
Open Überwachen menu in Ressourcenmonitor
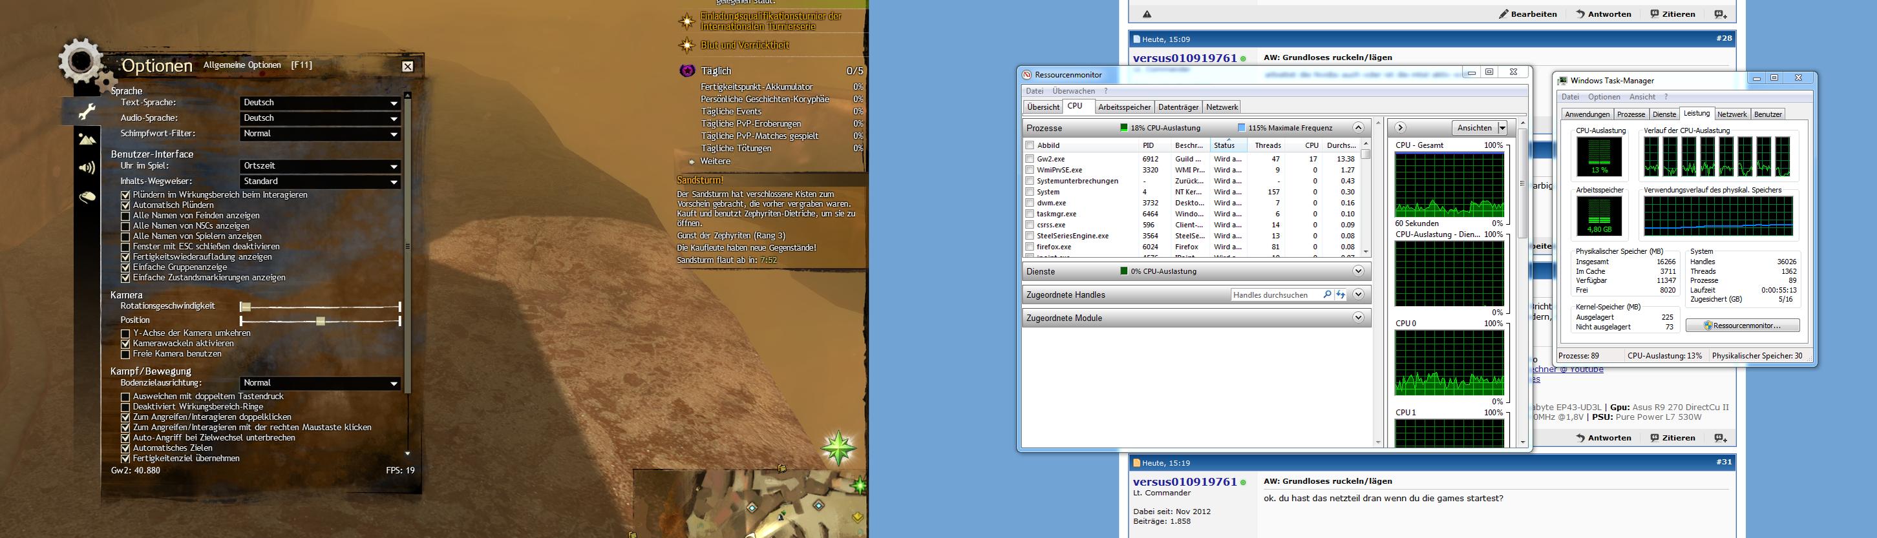(x=1074, y=91)
